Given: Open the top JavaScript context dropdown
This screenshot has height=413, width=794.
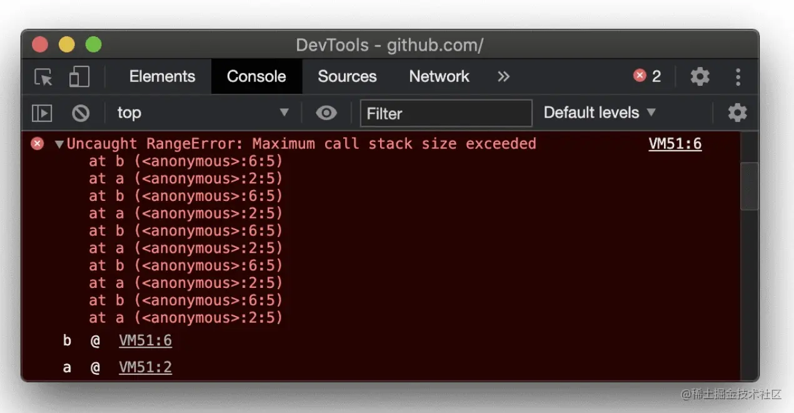Looking at the screenshot, I should pos(203,113).
